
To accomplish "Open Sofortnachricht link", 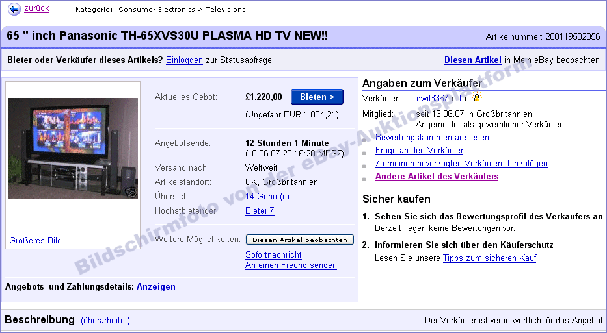I will click(273, 255).
